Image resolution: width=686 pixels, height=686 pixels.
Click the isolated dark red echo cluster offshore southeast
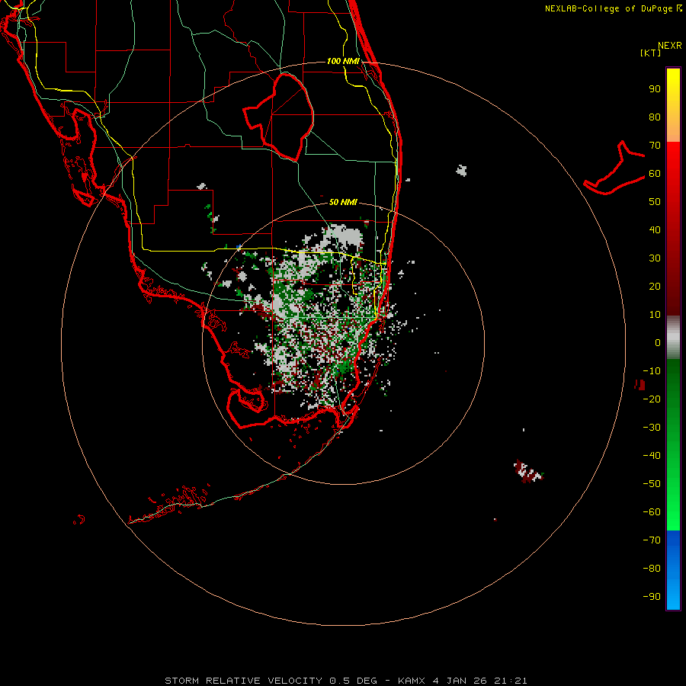528,472
